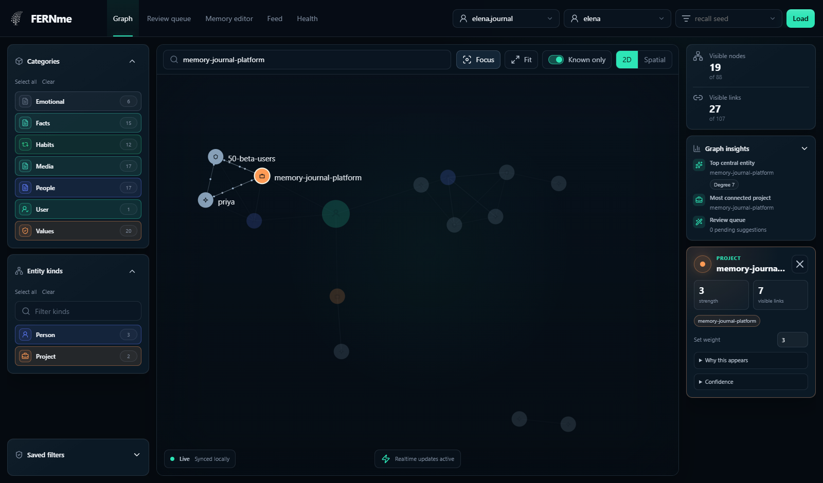The height and width of the screenshot is (483, 823).
Task: Collapse the Categories panel
Action: (132, 61)
